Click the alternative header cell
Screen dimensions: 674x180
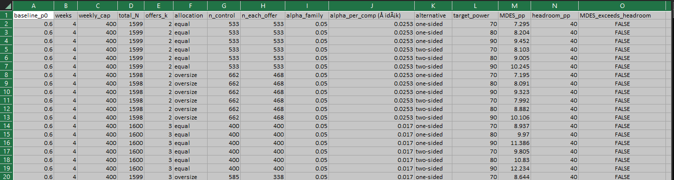tap(433, 15)
